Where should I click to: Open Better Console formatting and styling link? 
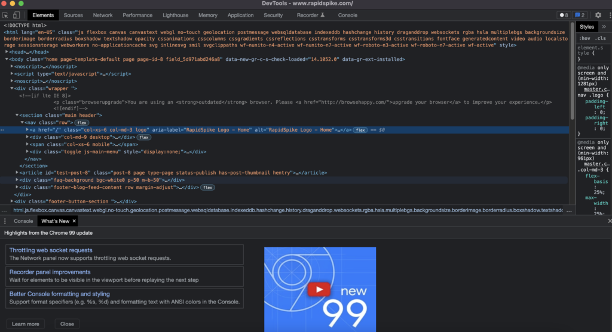click(59, 294)
